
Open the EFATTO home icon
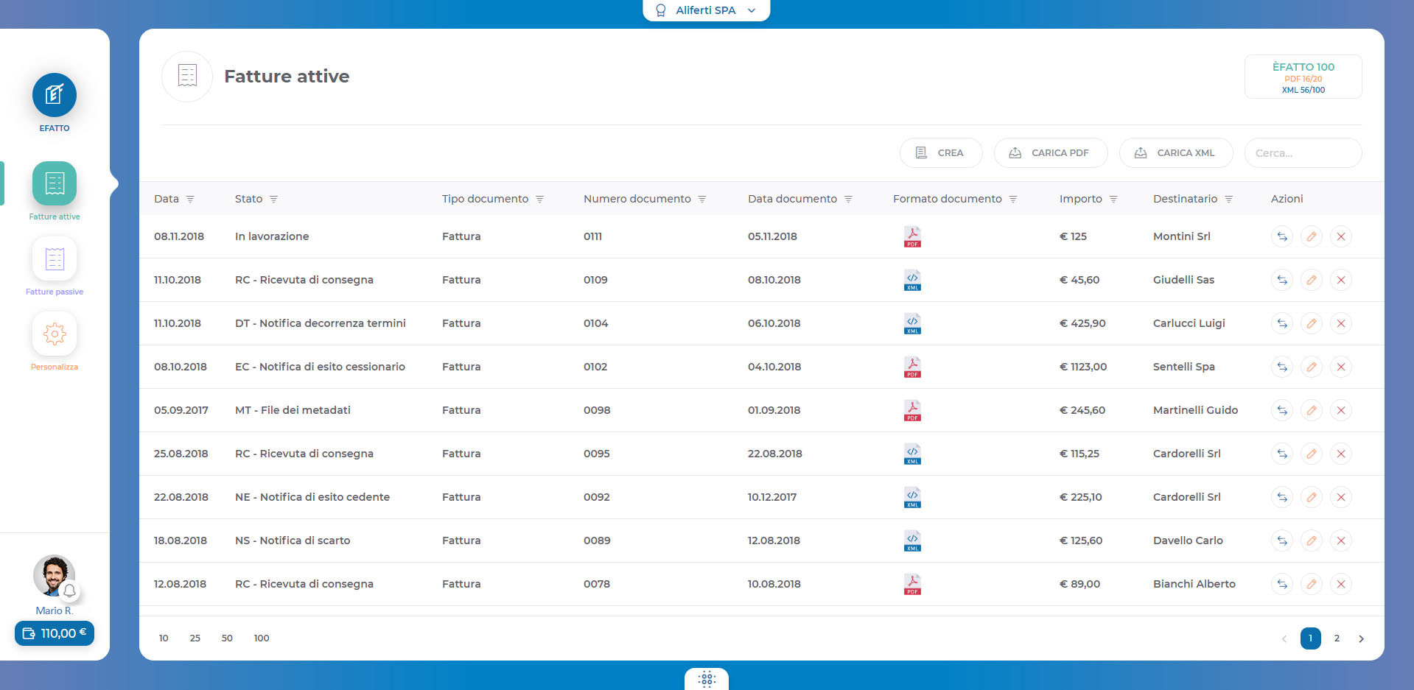pos(54,95)
